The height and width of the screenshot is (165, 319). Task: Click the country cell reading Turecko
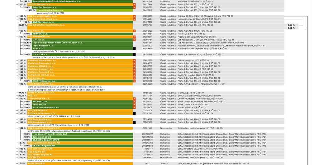164,163
